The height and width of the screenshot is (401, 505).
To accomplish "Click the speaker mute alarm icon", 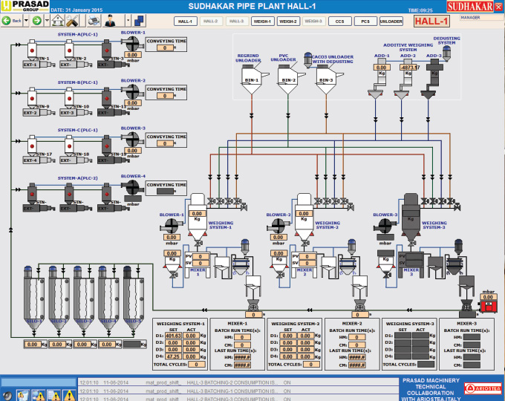I will click(7, 395).
